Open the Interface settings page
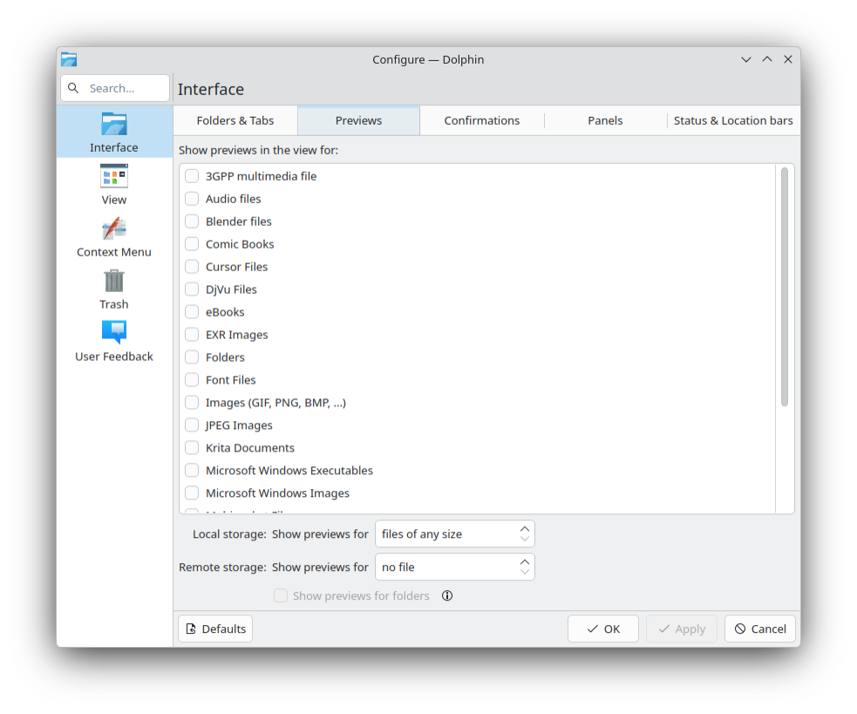 113,132
